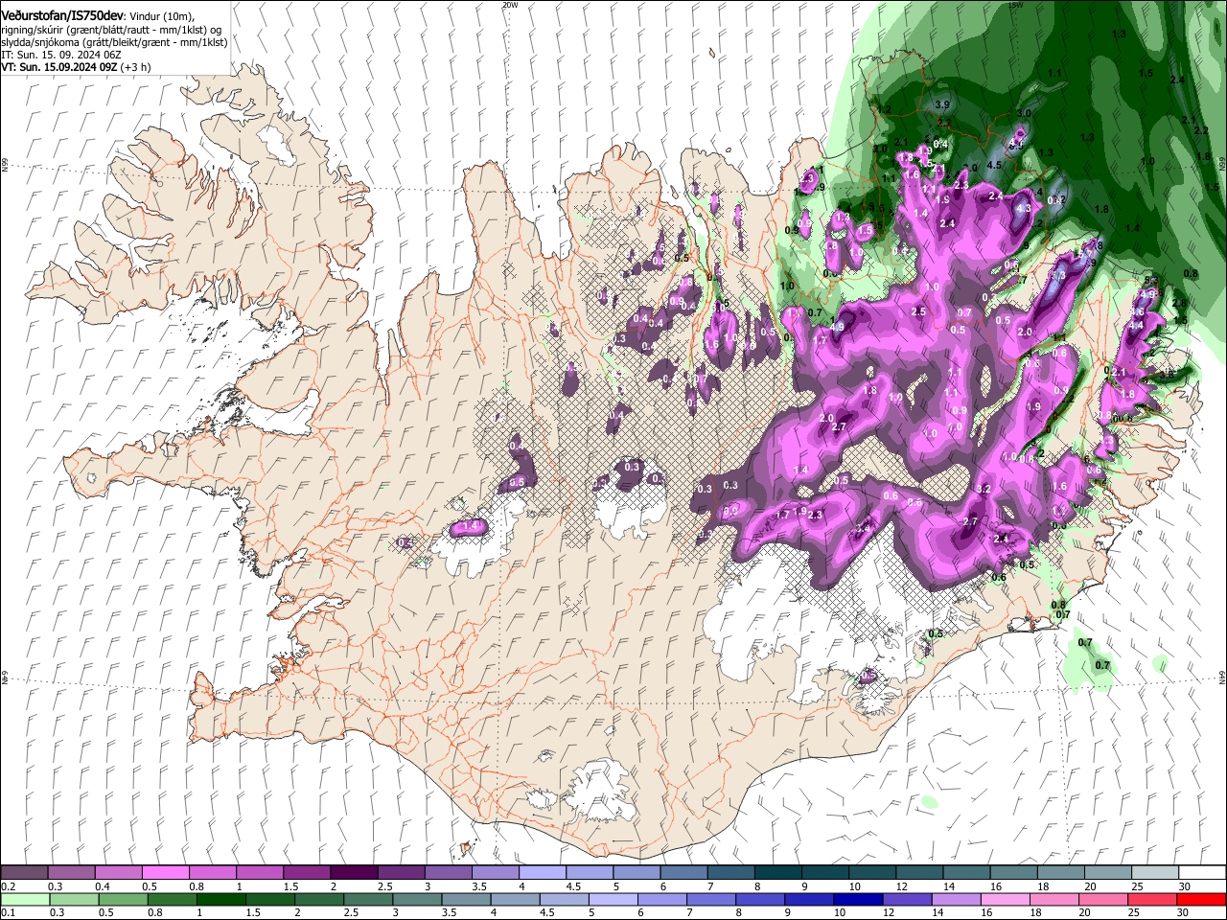The width and height of the screenshot is (1227, 920).
Task: Click the 3.2 precipitation value on the map
Action: click(x=983, y=489)
